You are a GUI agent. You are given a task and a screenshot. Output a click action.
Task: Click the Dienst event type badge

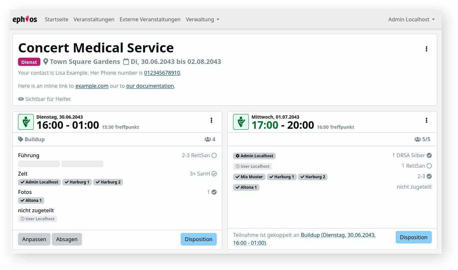(x=29, y=62)
